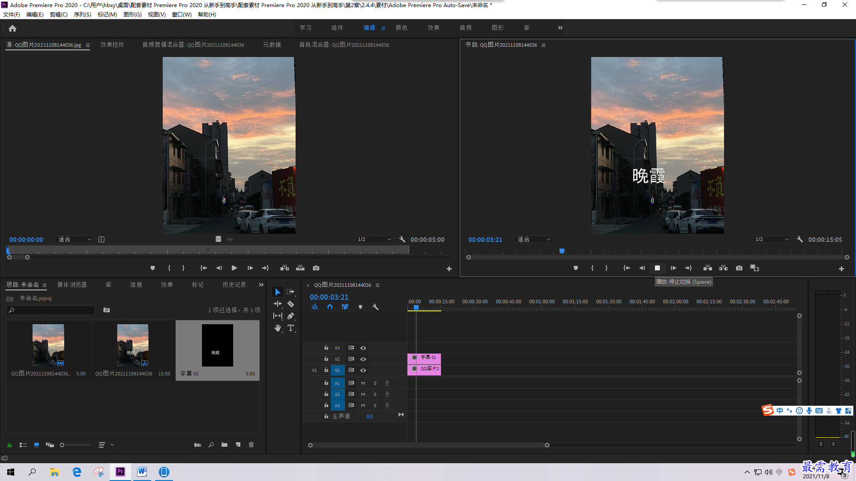Open the Comparison View in Program monitor
Screen dimensions: 856x481
pyautogui.click(x=754, y=268)
